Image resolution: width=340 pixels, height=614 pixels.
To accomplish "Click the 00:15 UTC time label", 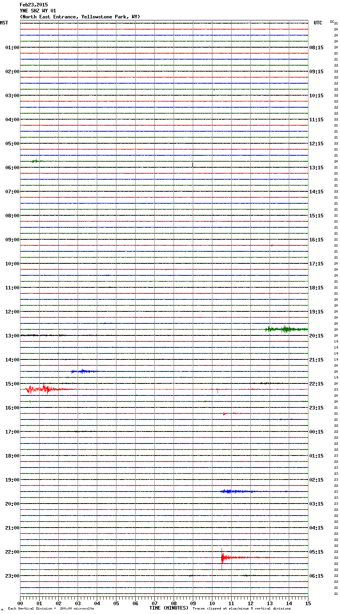I will pyautogui.click(x=316, y=432).
